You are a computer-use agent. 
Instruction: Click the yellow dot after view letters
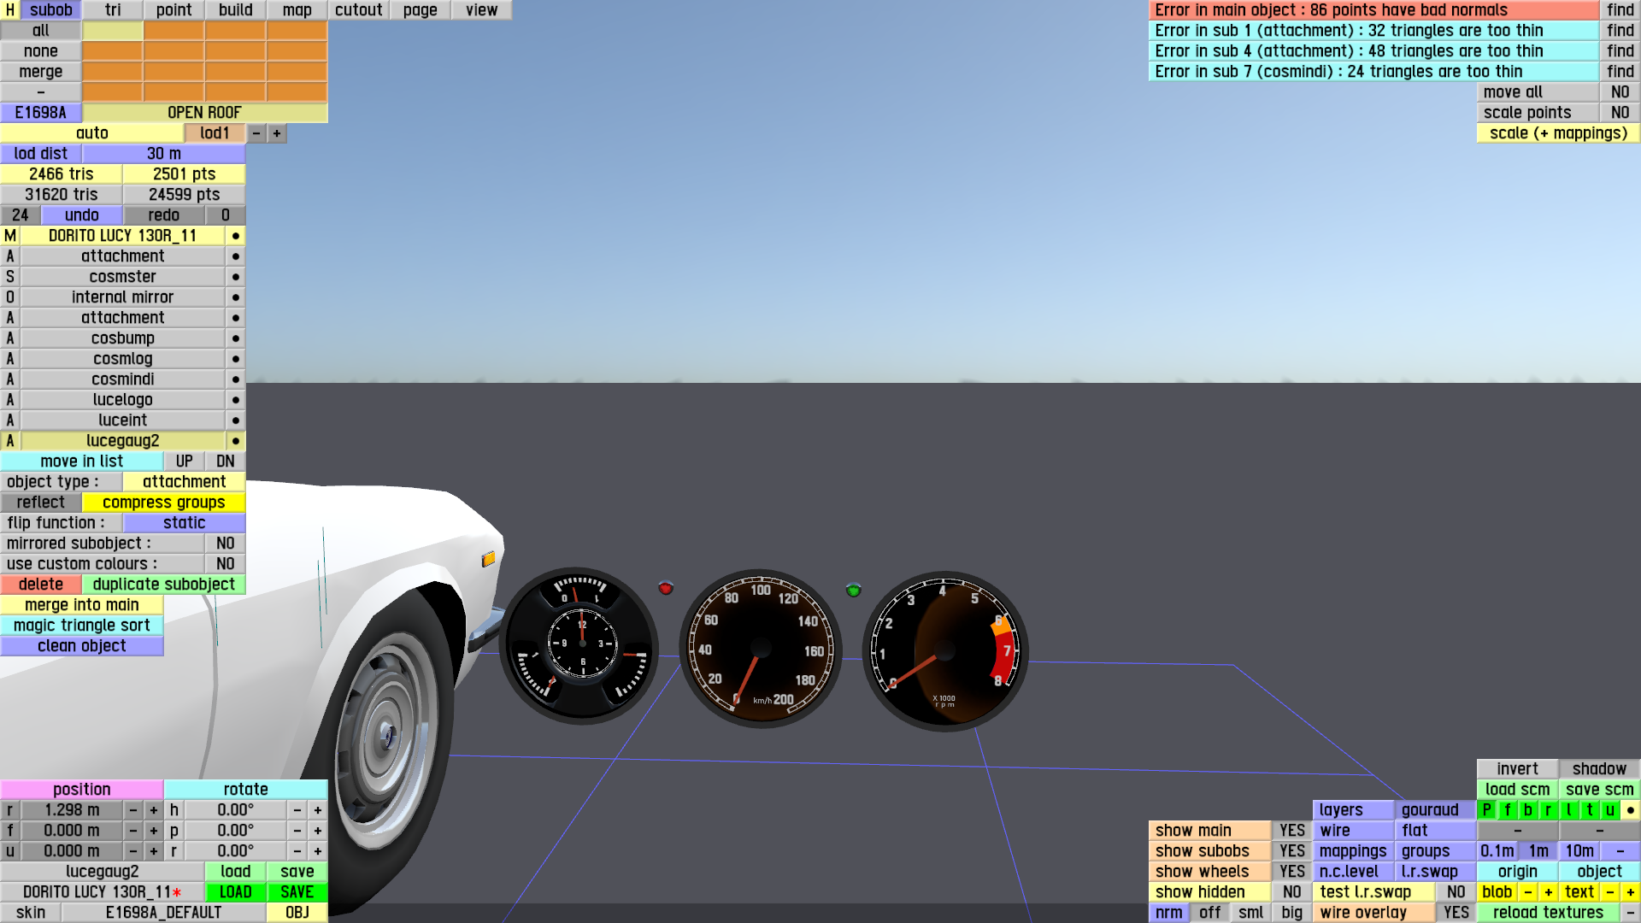coord(1631,810)
